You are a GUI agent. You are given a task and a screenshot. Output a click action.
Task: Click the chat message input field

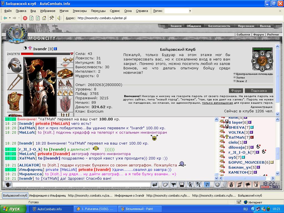pos(82,184)
